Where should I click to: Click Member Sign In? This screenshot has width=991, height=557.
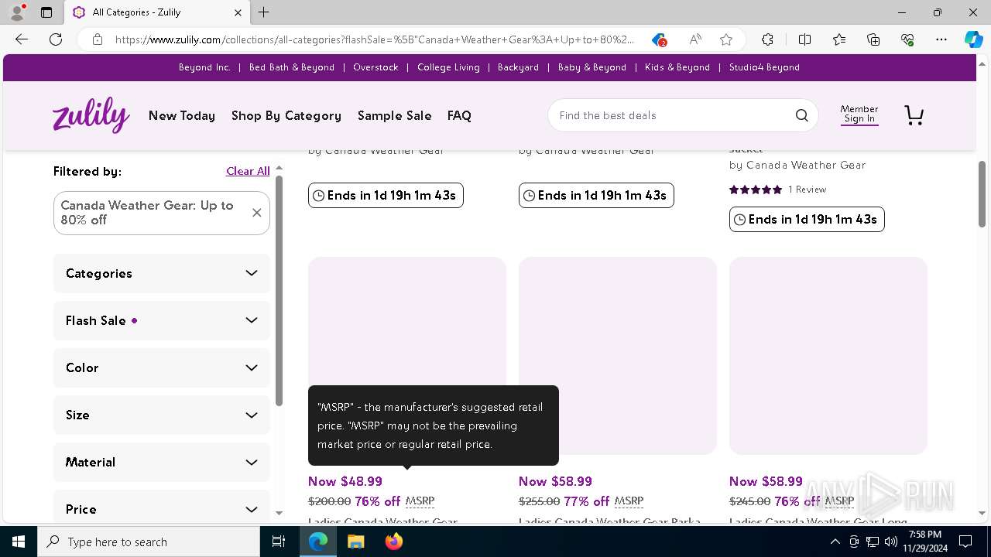[859, 114]
